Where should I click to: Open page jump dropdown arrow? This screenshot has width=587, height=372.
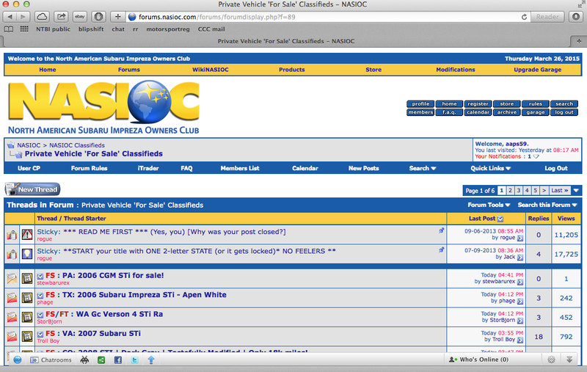coord(576,191)
